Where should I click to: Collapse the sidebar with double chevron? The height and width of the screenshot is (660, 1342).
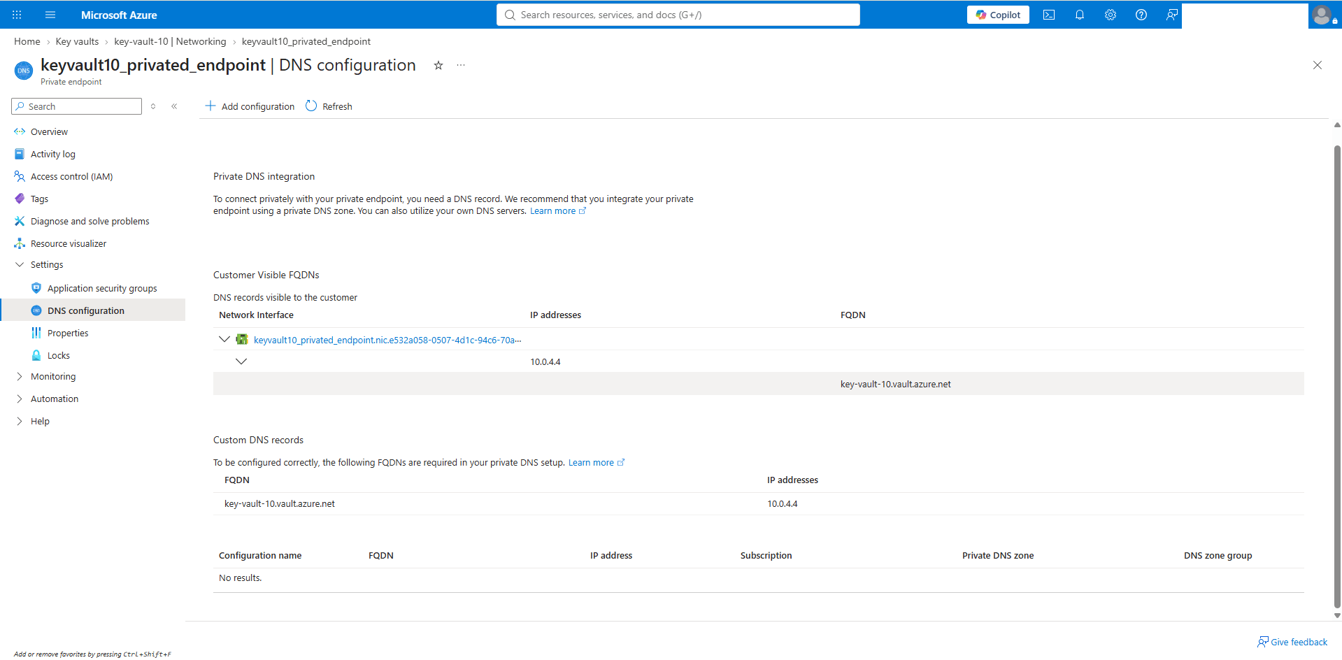174,106
